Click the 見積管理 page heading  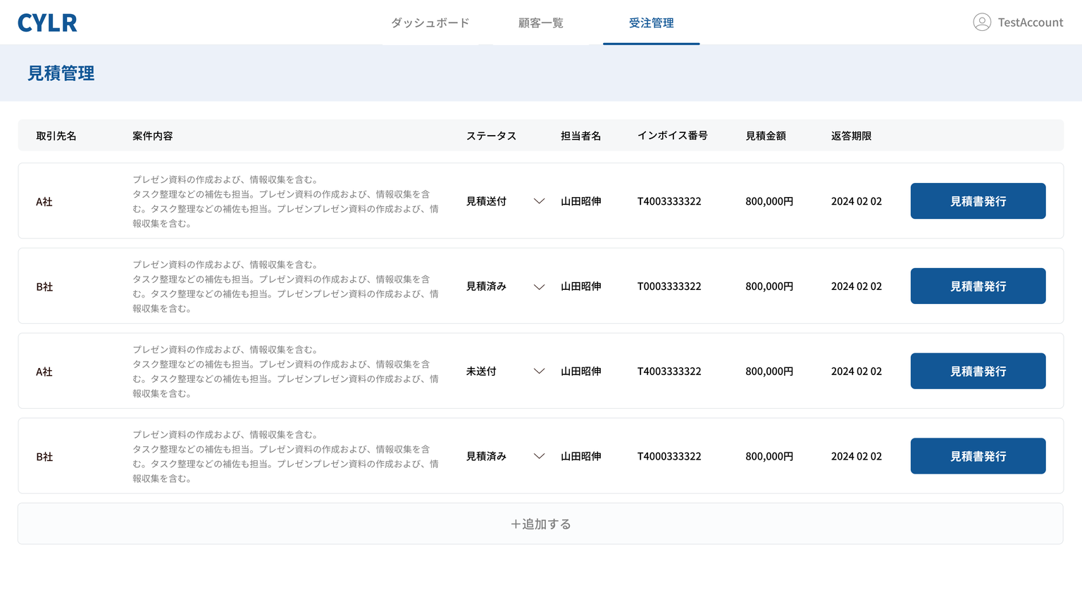pos(61,73)
